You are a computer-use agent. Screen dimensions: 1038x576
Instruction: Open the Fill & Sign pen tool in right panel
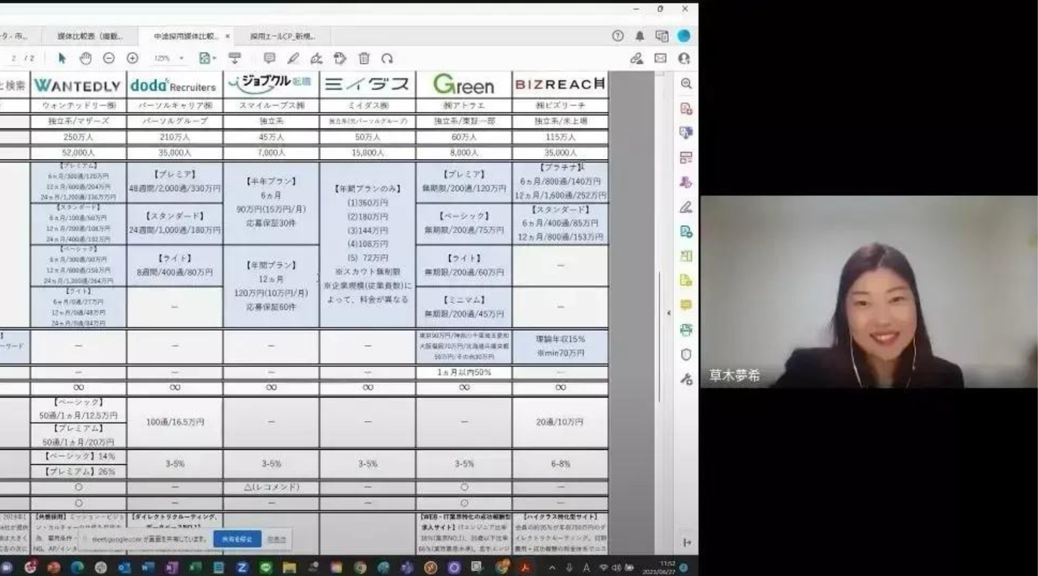pos(686,207)
